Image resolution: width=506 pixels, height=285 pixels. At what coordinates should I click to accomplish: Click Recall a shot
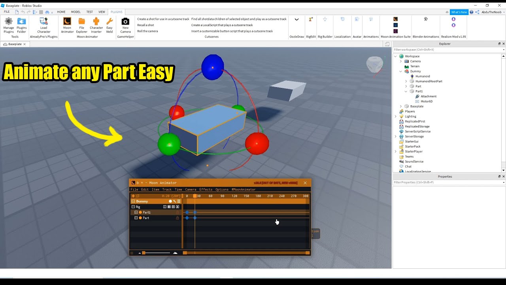145,25
